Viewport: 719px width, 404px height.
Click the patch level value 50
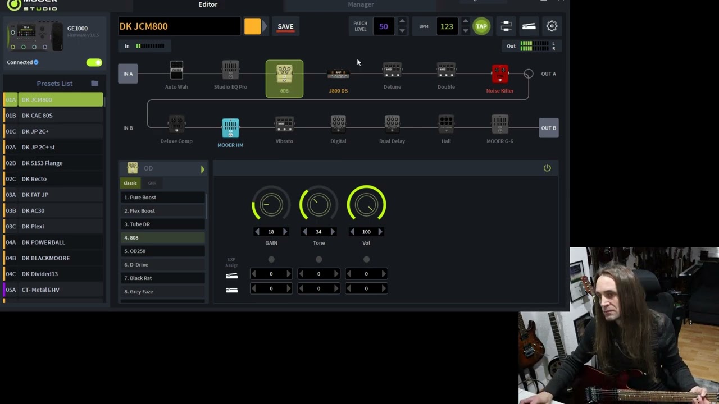point(384,26)
